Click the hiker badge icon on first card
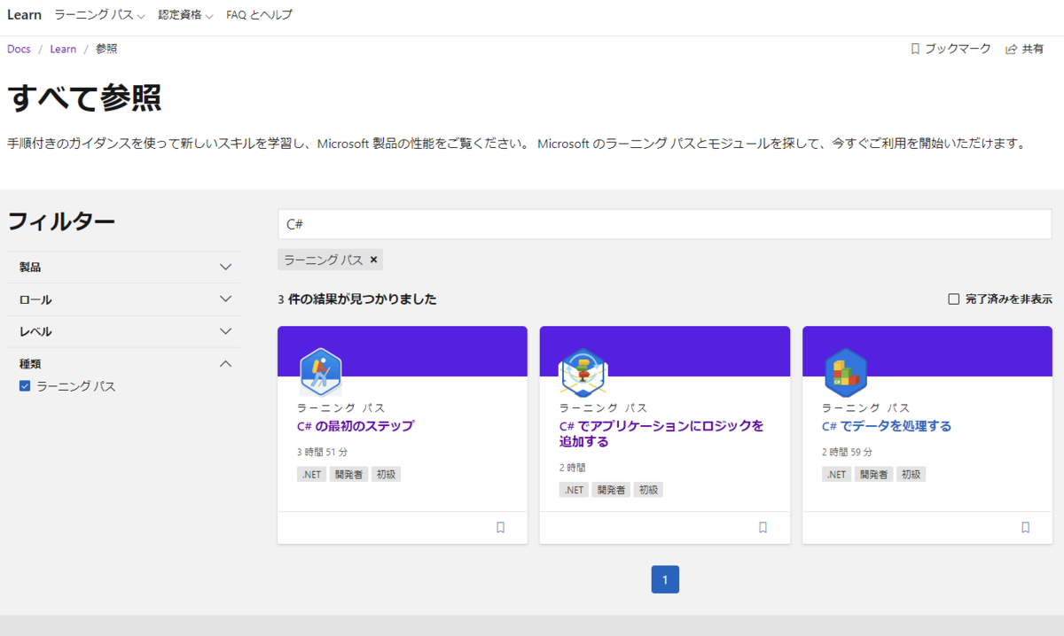The image size is (1064, 636). coord(320,371)
